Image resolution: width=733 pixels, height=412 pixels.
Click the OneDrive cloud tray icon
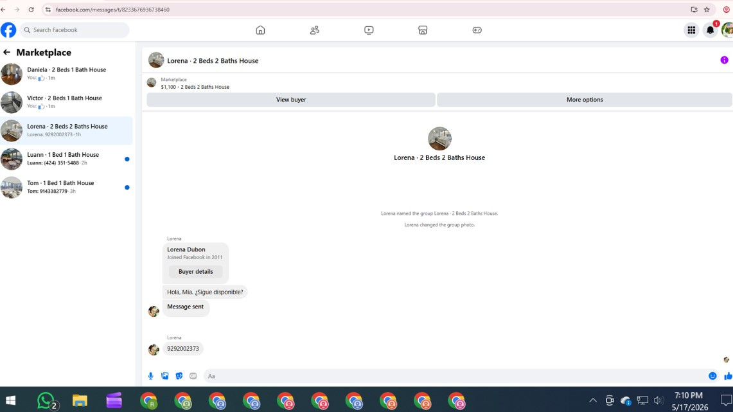[x=626, y=400]
